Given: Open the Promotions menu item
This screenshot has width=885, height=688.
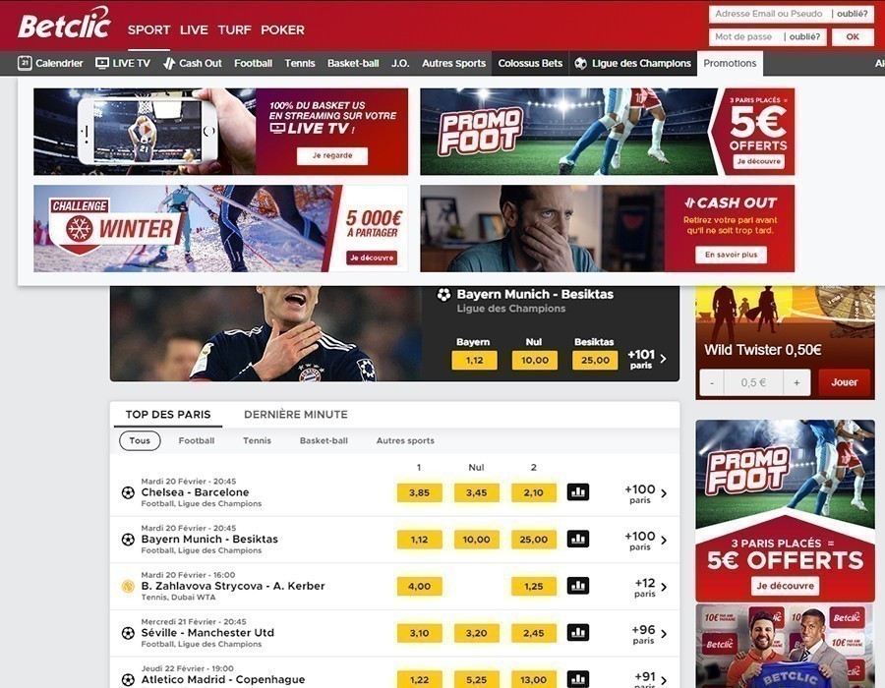Looking at the screenshot, I should coord(730,63).
